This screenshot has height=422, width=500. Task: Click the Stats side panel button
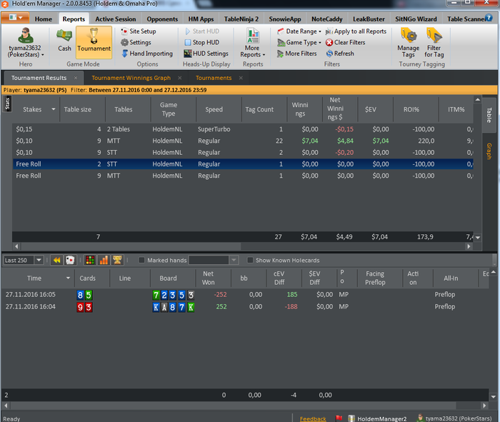tap(7, 104)
